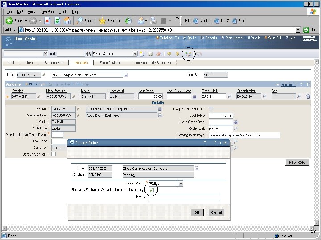Click Internet Explorer Home toolbar icon
The image size is (321, 240).
(67, 20)
